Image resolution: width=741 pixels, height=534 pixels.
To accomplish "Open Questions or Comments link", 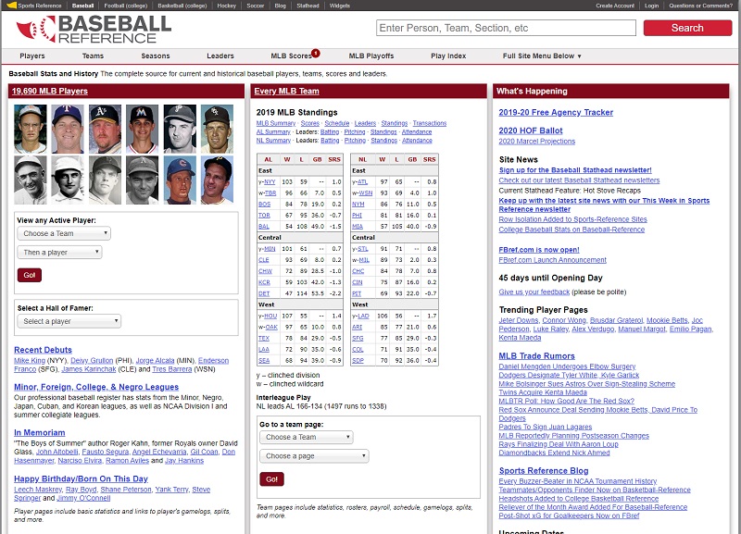I will point(701,6).
